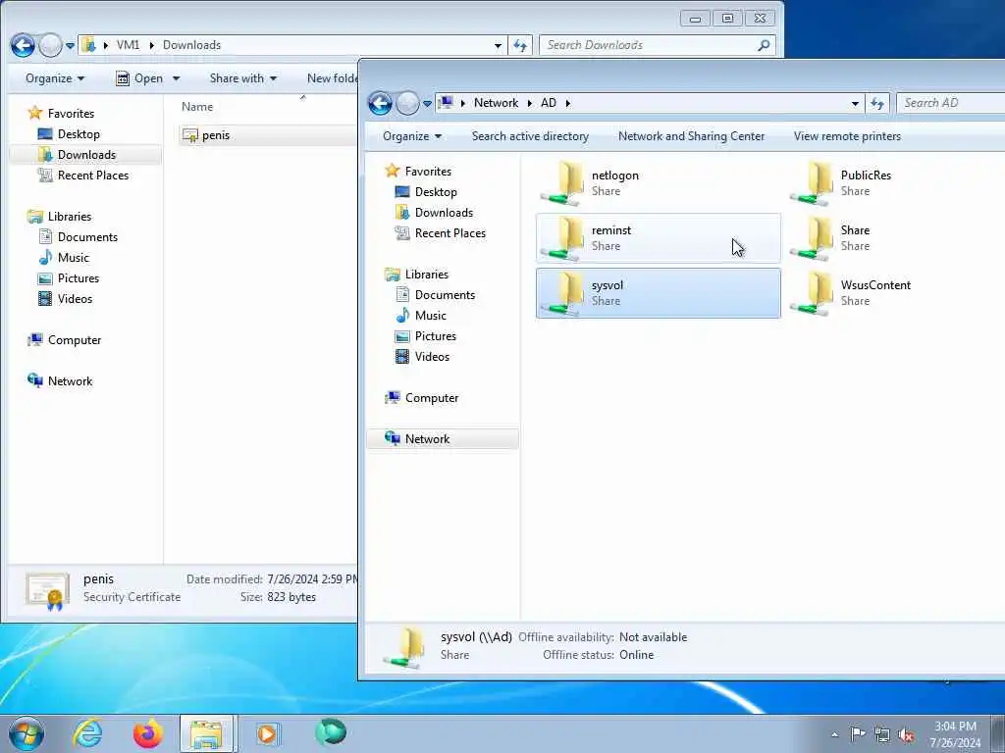The image size is (1005, 753).
Task: Click Network breadcrumb in AD window
Action: tap(496, 103)
